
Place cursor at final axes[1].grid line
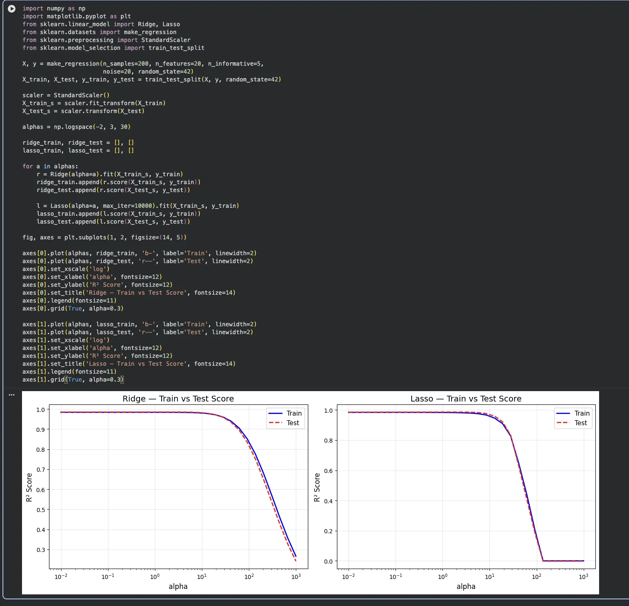[73, 379]
